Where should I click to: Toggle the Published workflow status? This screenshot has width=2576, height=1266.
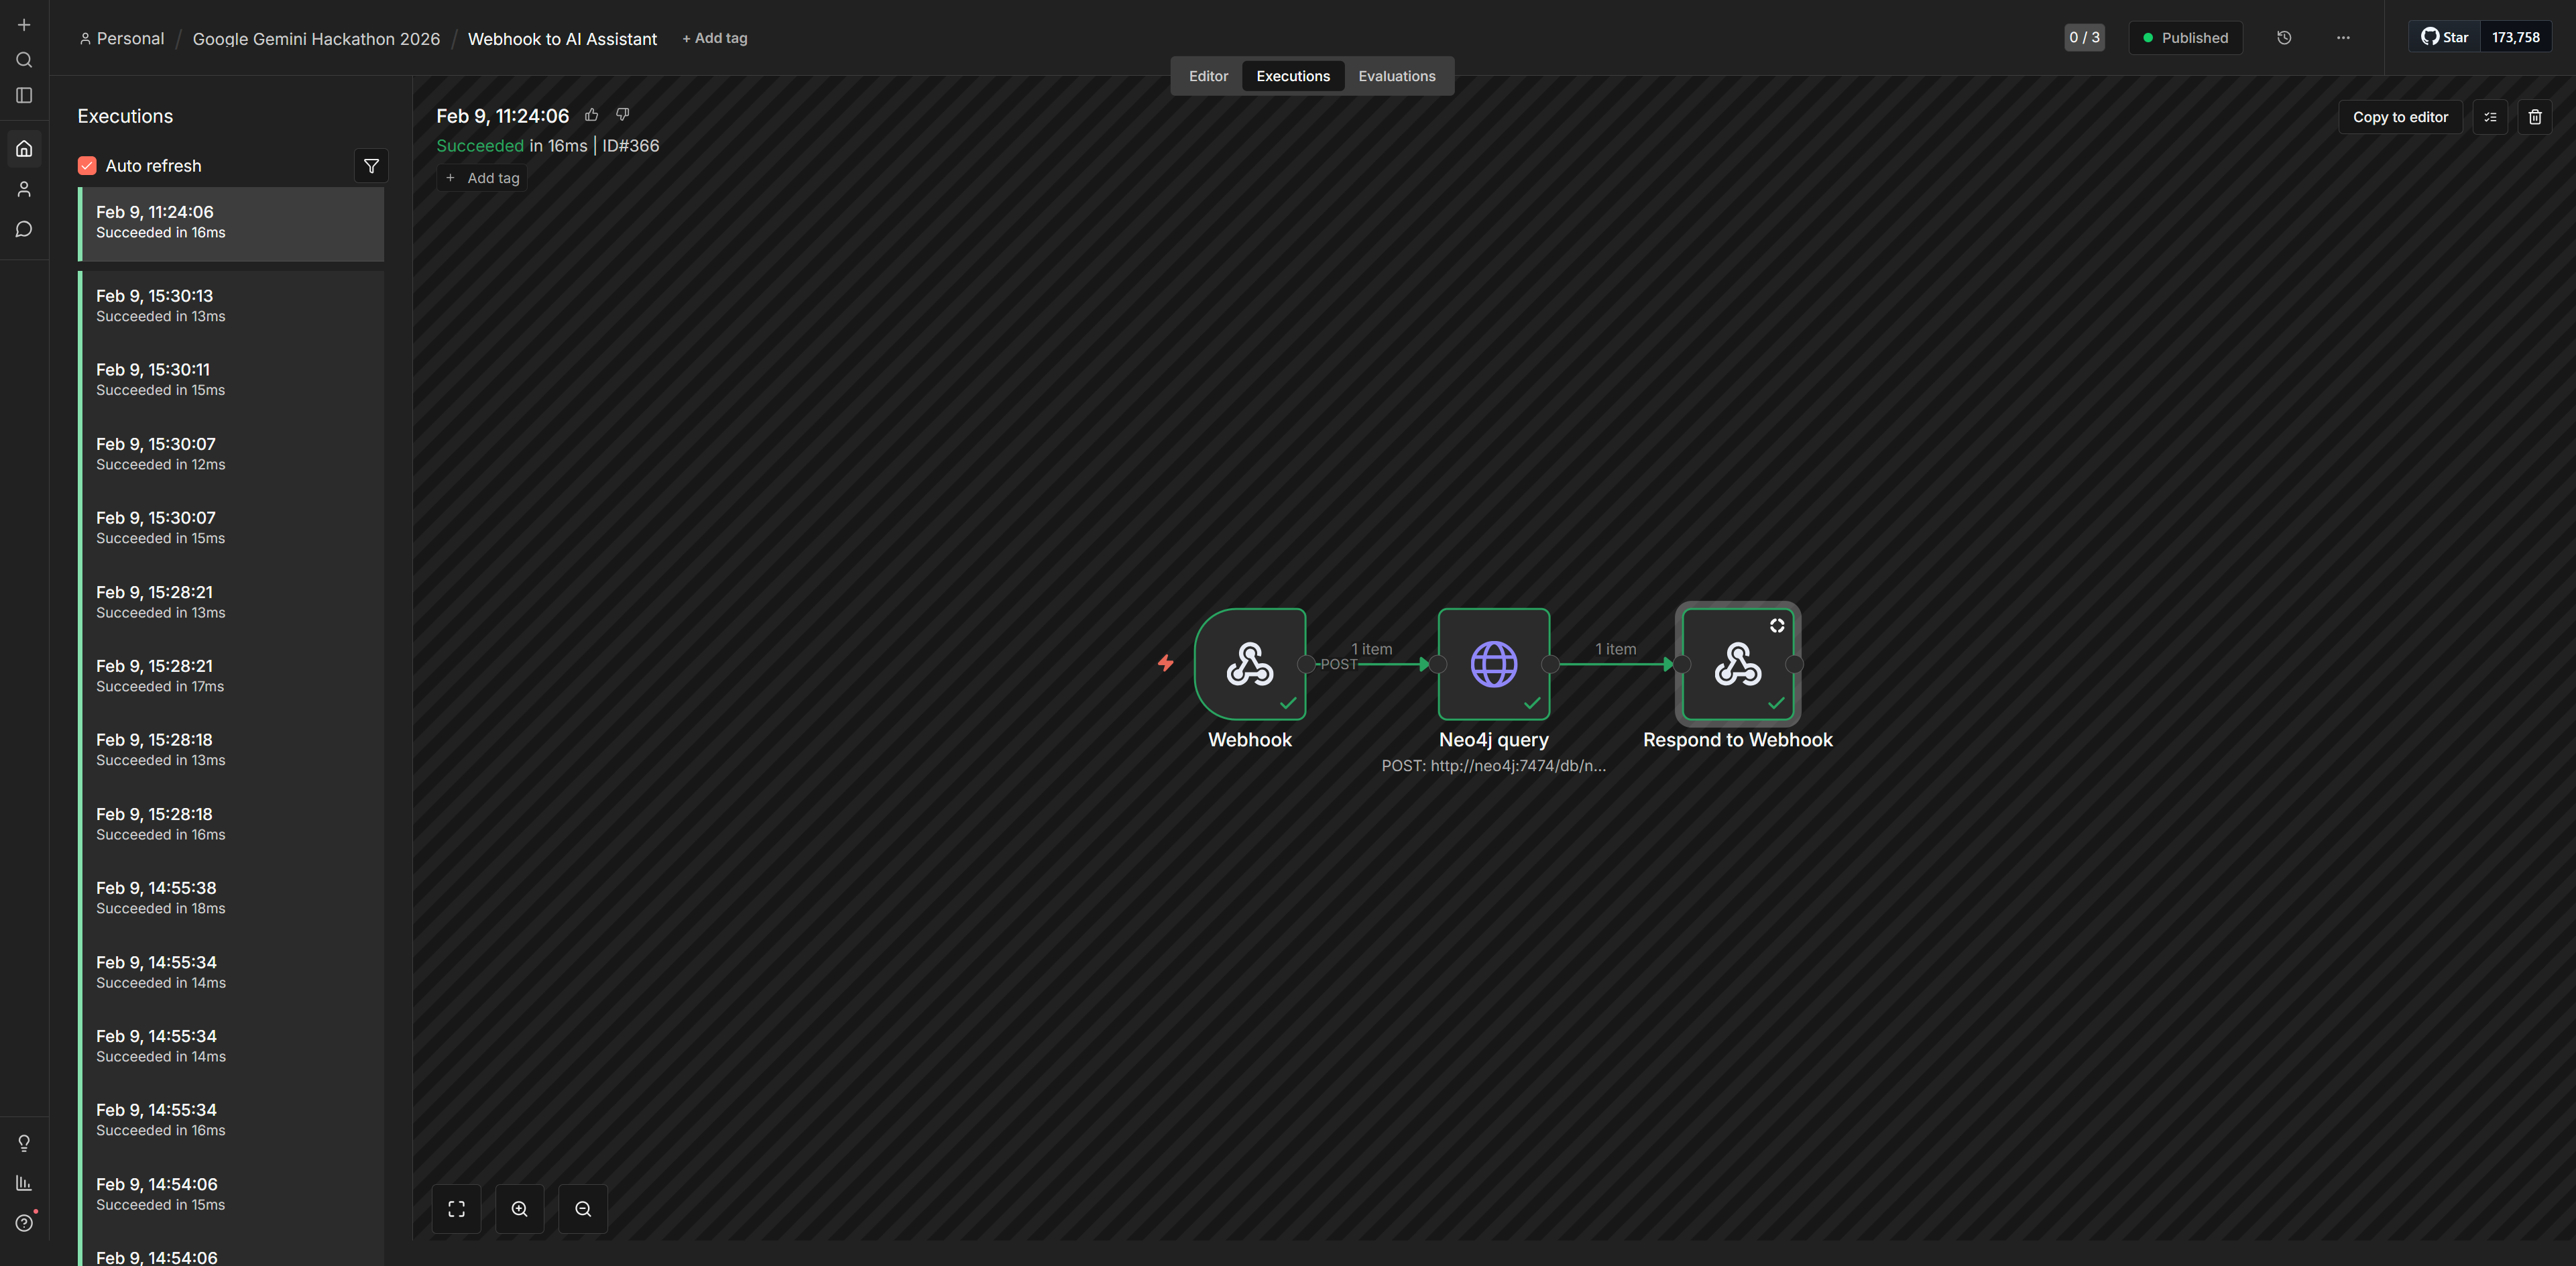(2185, 38)
